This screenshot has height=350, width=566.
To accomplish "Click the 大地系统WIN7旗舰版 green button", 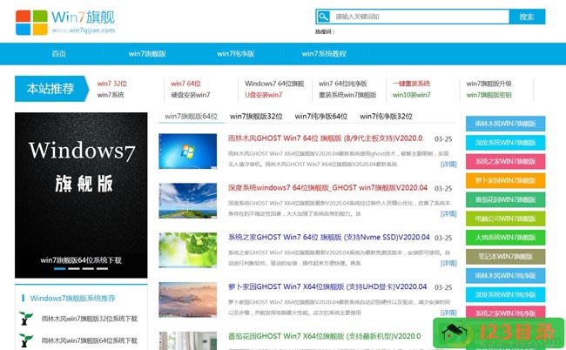I will point(505,238).
